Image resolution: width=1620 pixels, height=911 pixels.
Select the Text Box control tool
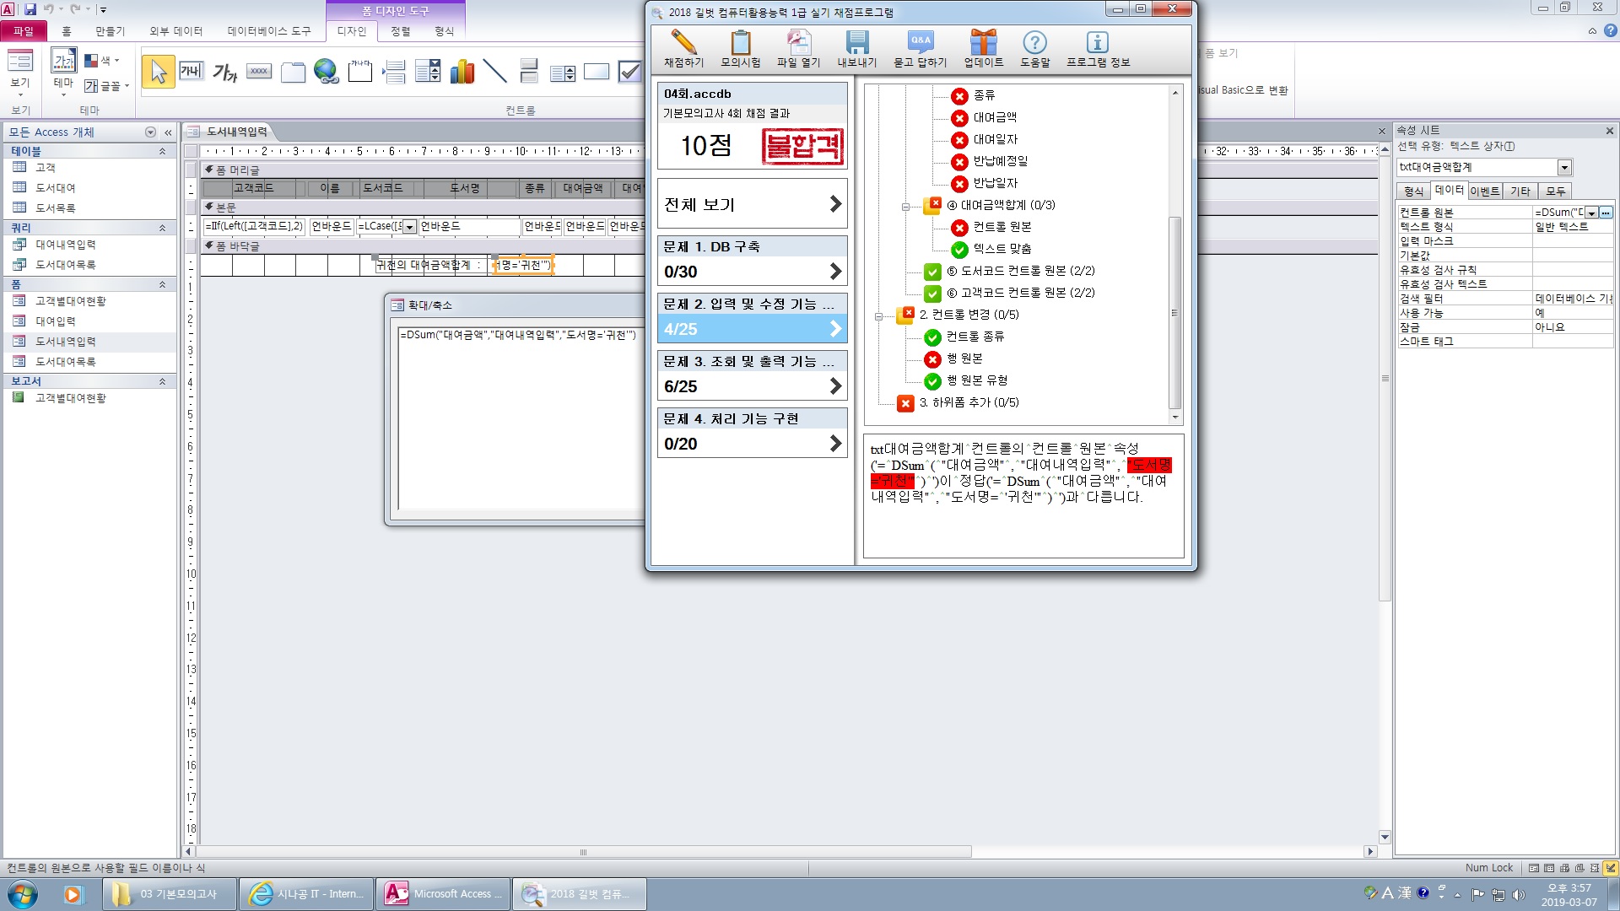pos(191,72)
